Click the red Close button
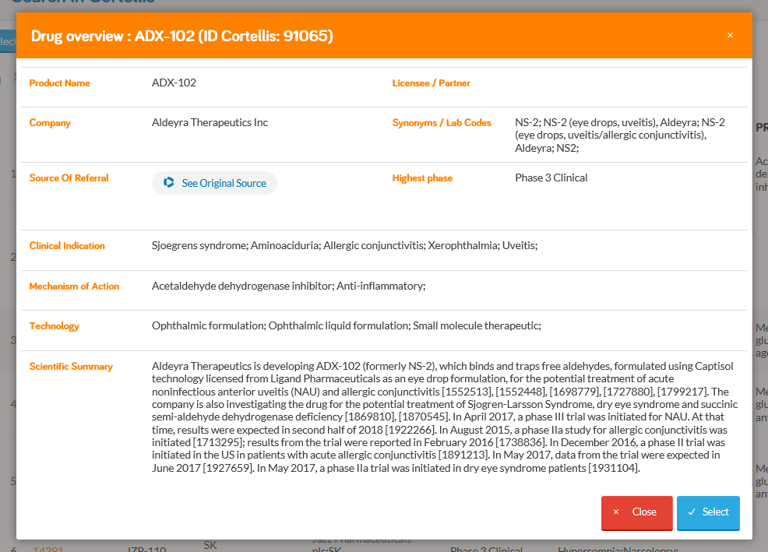This screenshot has height=552, width=768. pyautogui.click(x=636, y=512)
